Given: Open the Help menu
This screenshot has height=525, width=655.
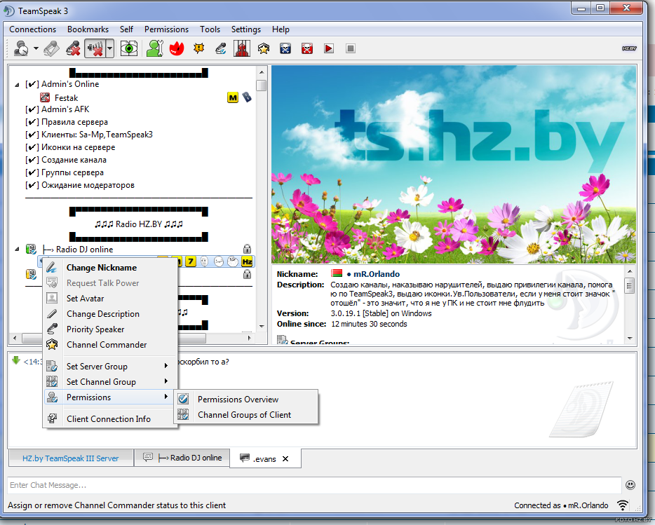Looking at the screenshot, I should click(281, 29).
